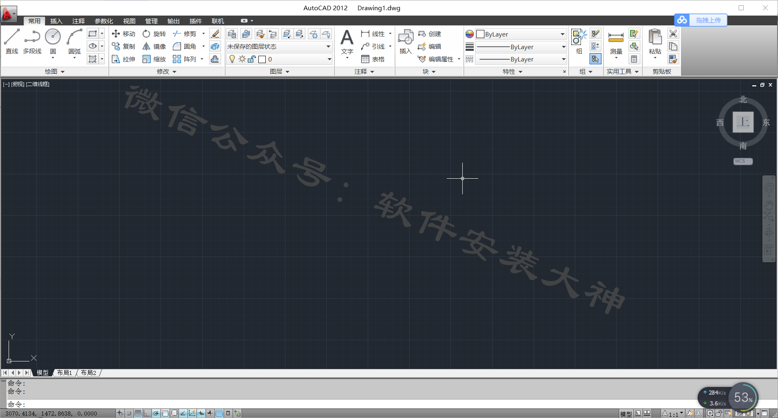Image resolution: width=778 pixels, height=418 pixels.
Task: Toggle Lineweight display in status bar
Action: [210, 413]
